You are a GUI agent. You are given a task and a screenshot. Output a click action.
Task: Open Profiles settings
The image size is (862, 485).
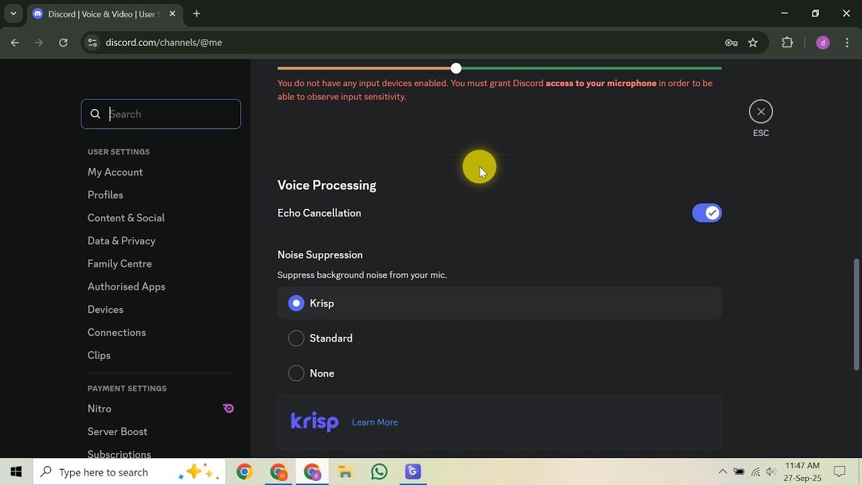tap(105, 195)
